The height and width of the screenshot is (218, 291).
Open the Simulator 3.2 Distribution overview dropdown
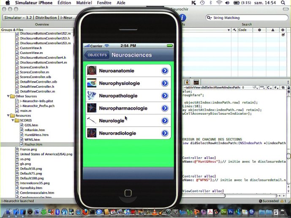click(x=40, y=18)
